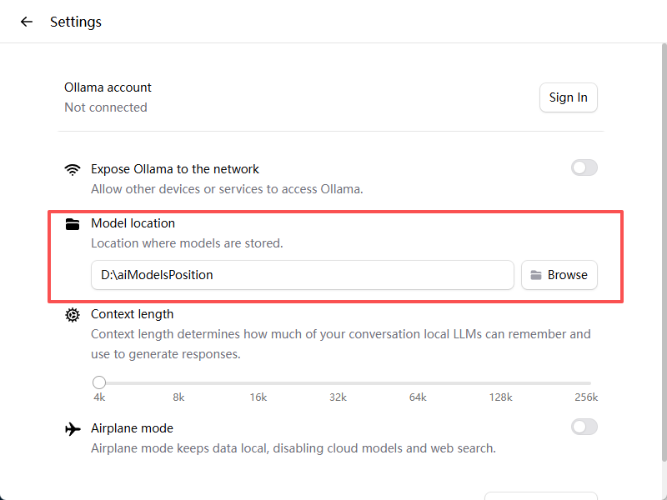This screenshot has width=667, height=500.
Task: Pick 64k on the context length slider
Action: pos(418,383)
